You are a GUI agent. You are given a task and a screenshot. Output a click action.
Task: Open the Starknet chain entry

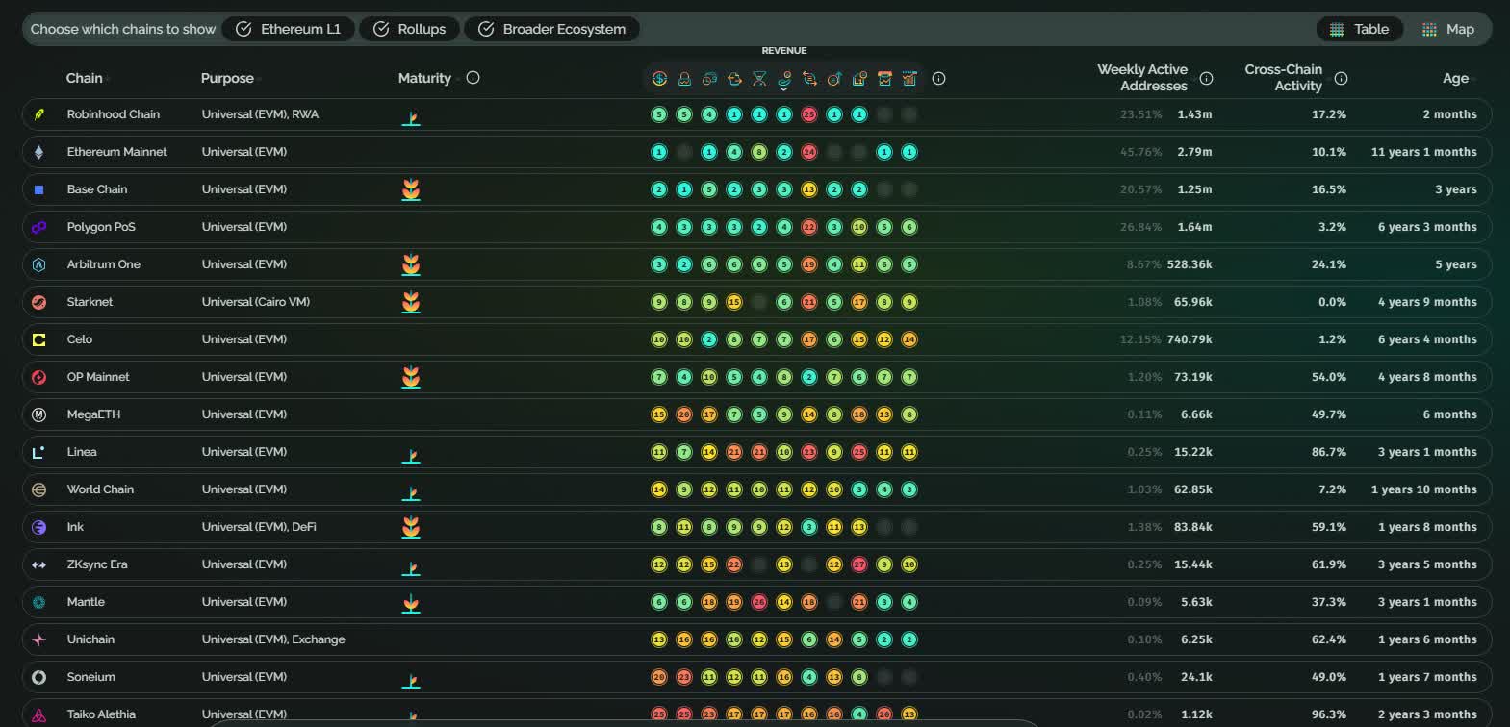(x=90, y=302)
